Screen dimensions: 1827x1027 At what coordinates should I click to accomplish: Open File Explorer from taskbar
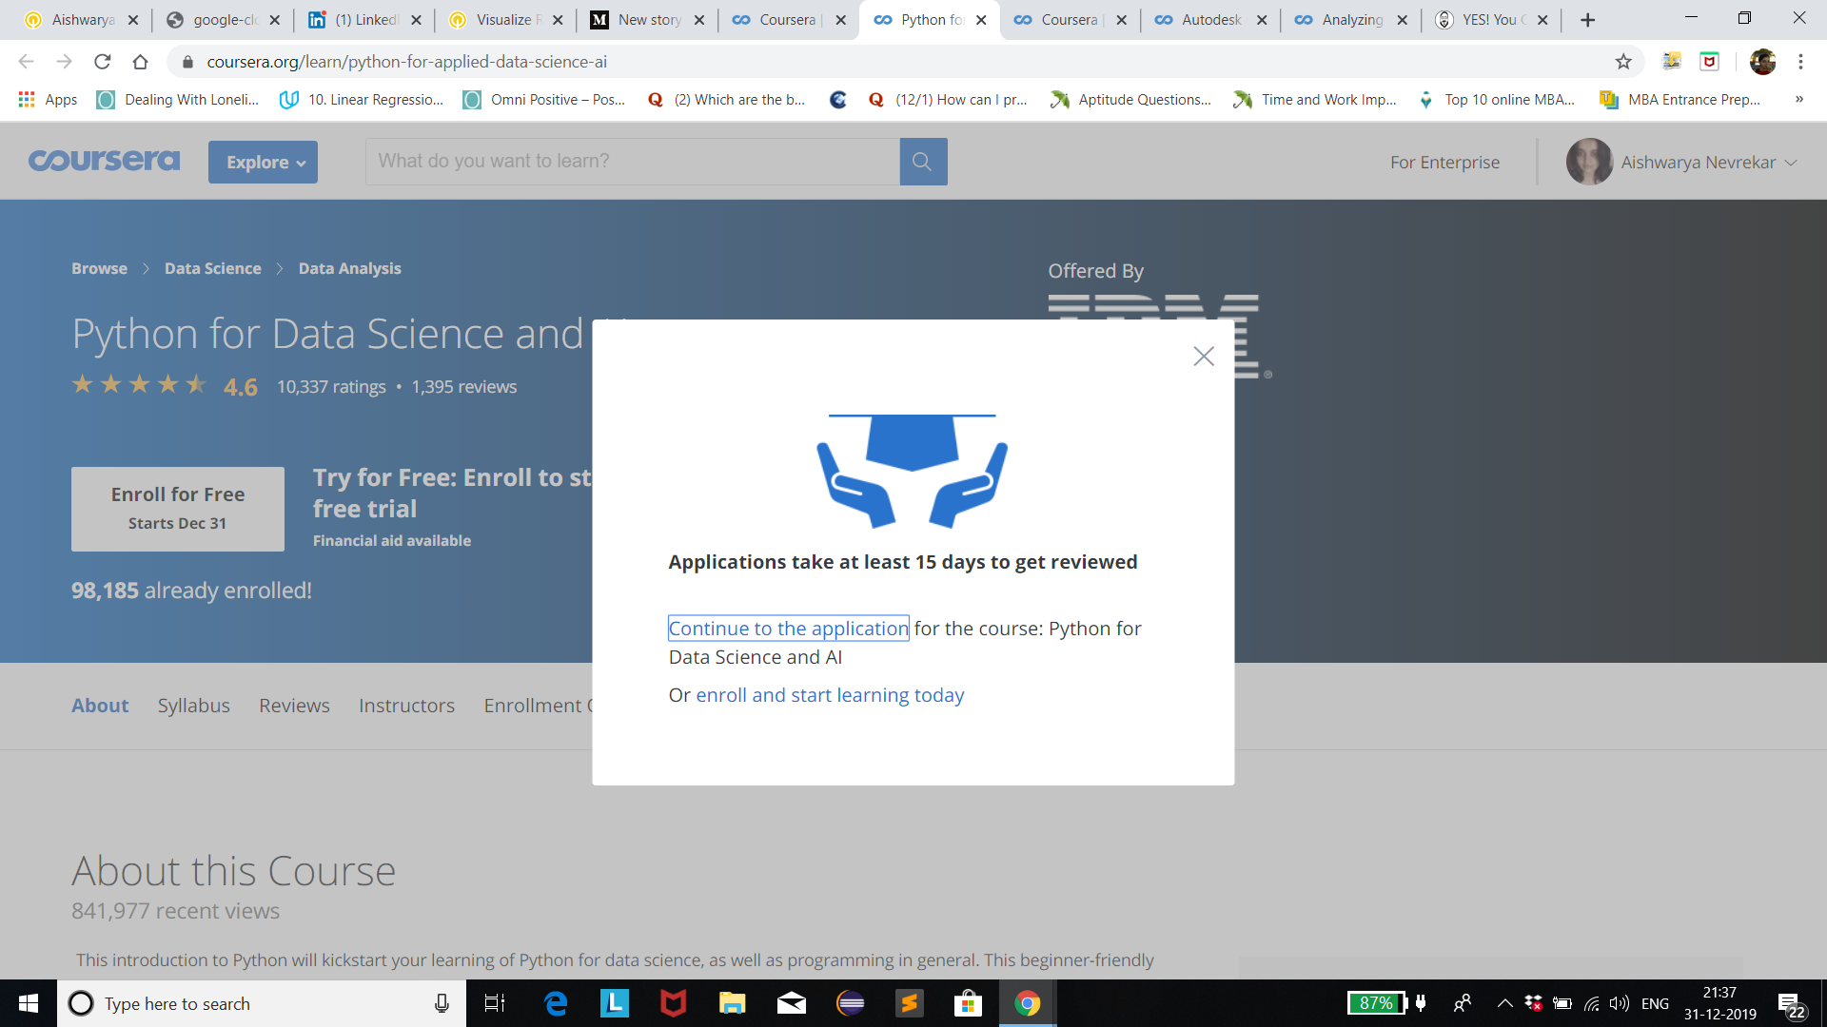732,1003
